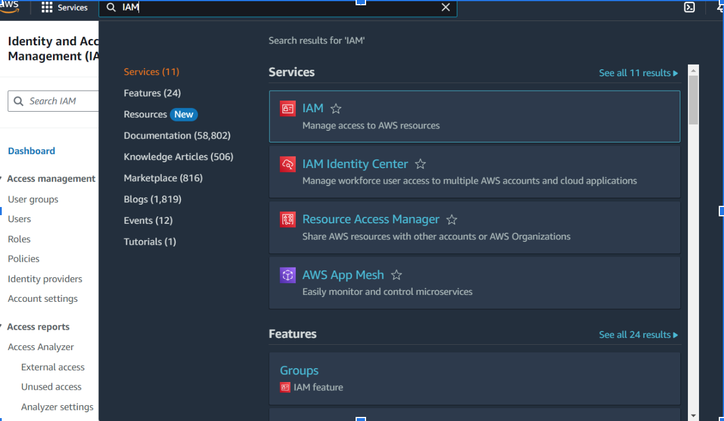Viewport: 724px width, 421px height.
Task: Toggle favorite star for Resource Access Manager
Action: coord(452,220)
